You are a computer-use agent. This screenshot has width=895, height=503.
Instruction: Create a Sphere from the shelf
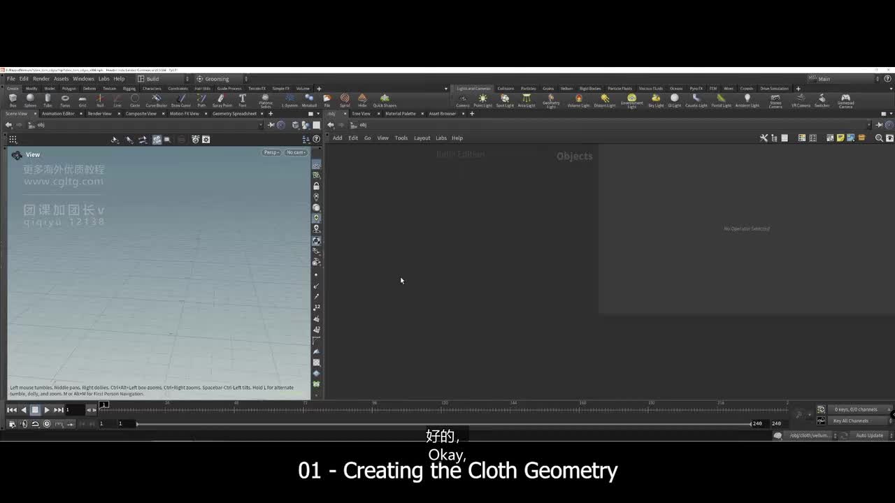pos(30,101)
